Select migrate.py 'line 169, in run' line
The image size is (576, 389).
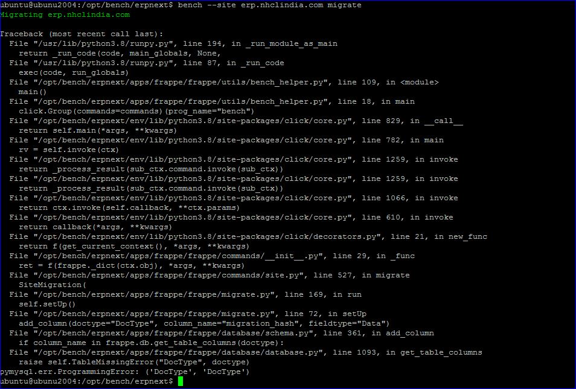click(x=185, y=294)
